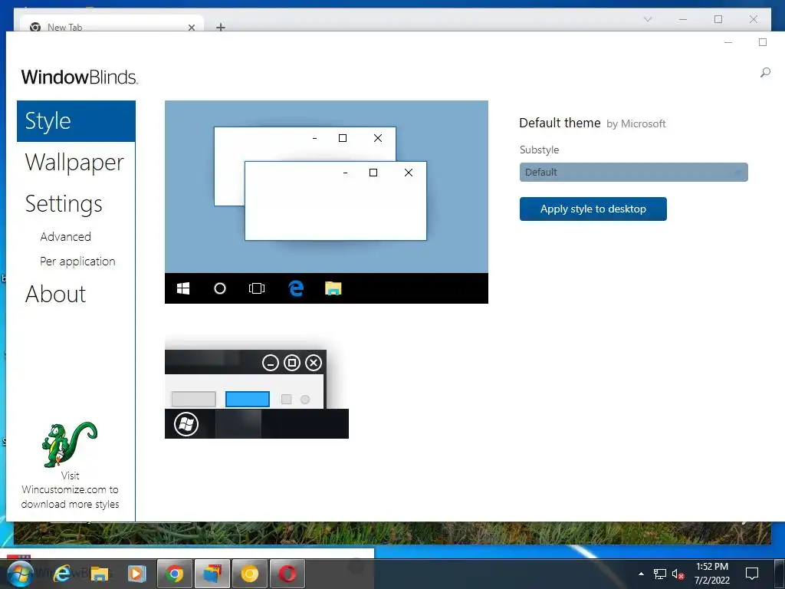785x589 pixels.
Task: Open the Settings section
Action: (x=64, y=204)
